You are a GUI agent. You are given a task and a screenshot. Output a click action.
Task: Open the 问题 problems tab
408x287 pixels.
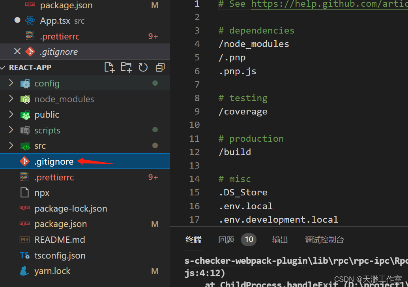pos(226,240)
